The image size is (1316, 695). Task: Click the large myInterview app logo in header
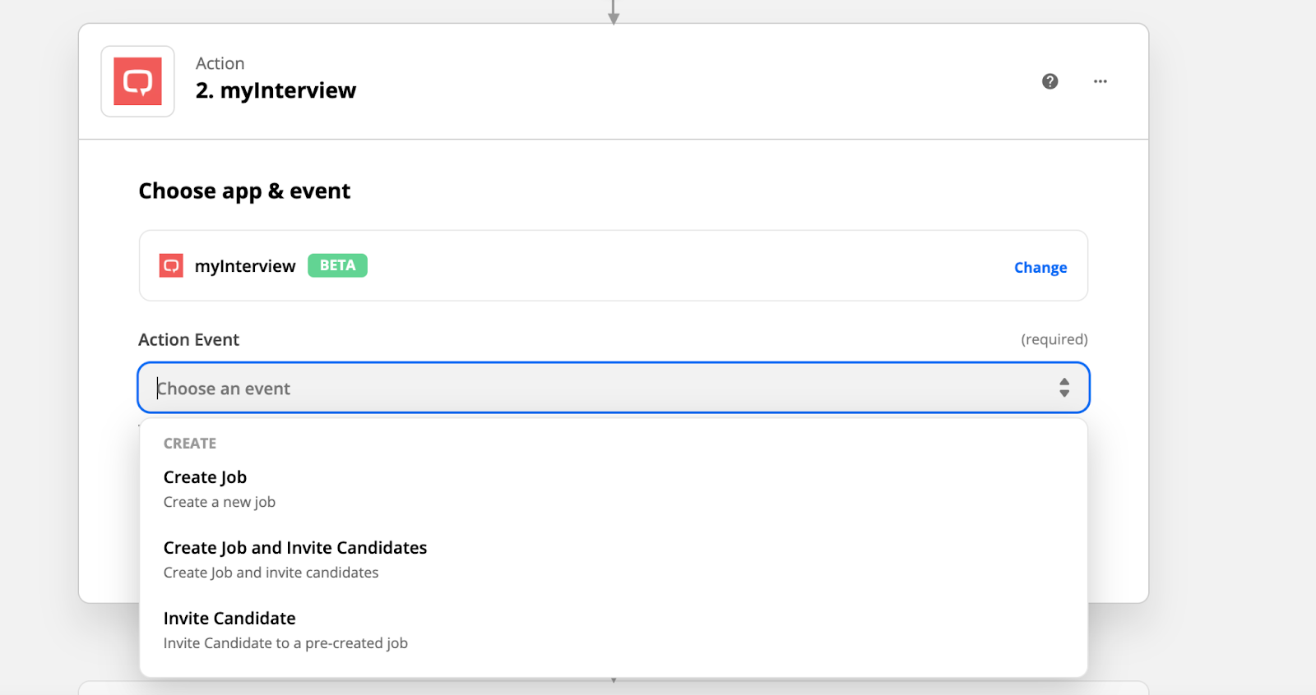click(x=137, y=81)
